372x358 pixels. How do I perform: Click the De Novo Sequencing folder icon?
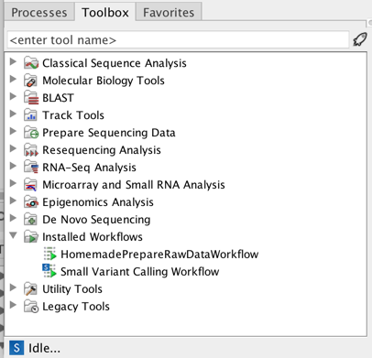[31, 220]
